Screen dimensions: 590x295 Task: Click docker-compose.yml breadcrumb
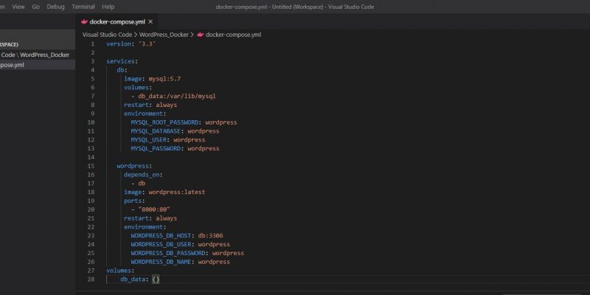(233, 35)
